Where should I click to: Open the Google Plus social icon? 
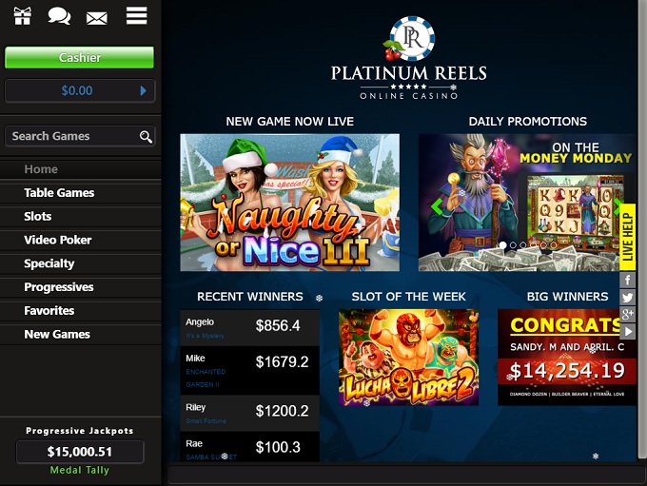(627, 314)
